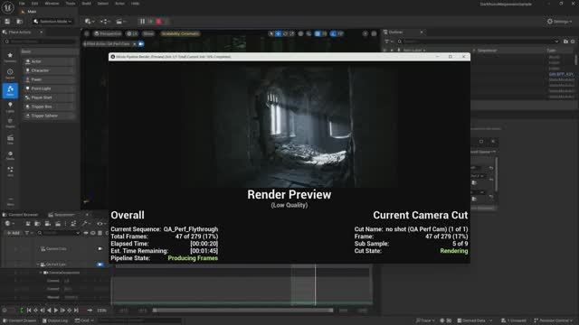579x325 pixels.
Task: Select the Recently Placed category icon
Action: pos(10,73)
